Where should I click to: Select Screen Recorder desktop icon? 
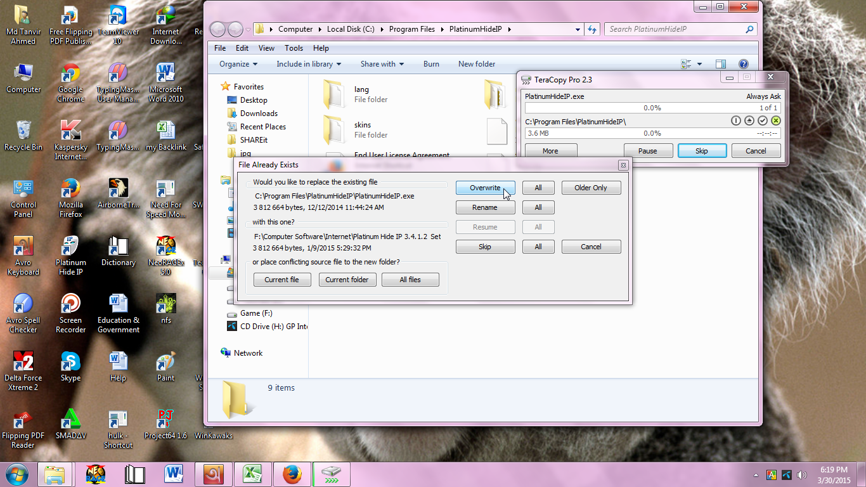pyautogui.click(x=70, y=313)
